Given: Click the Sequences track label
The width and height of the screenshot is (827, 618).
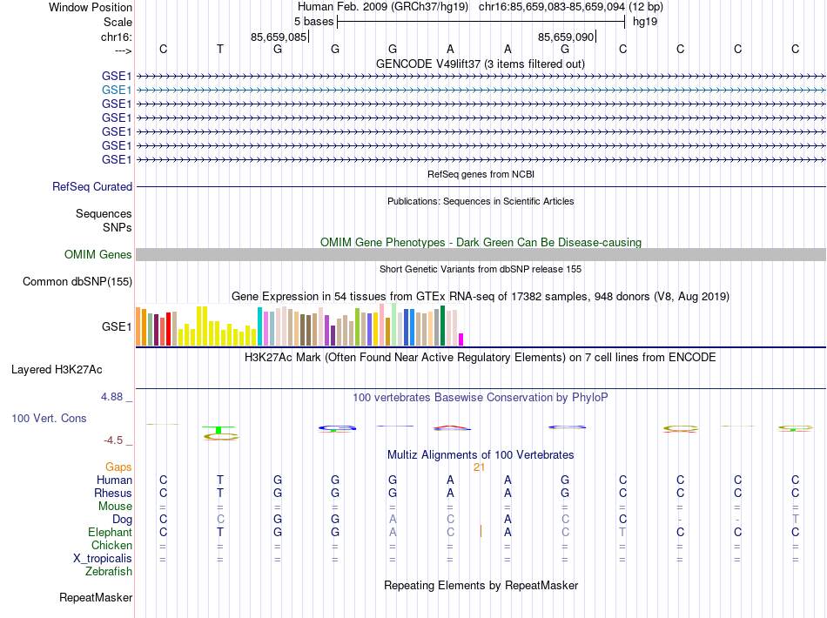Looking at the screenshot, I should pos(104,213).
